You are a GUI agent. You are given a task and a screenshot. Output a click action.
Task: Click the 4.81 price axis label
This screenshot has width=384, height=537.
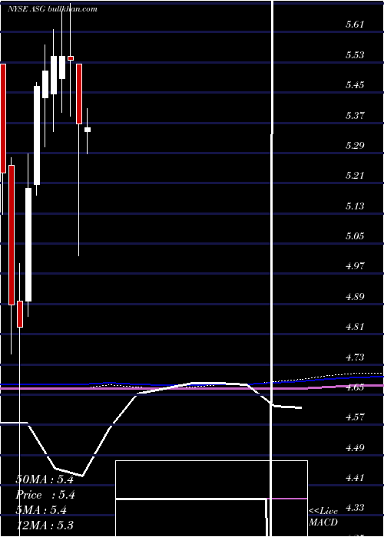355,327
